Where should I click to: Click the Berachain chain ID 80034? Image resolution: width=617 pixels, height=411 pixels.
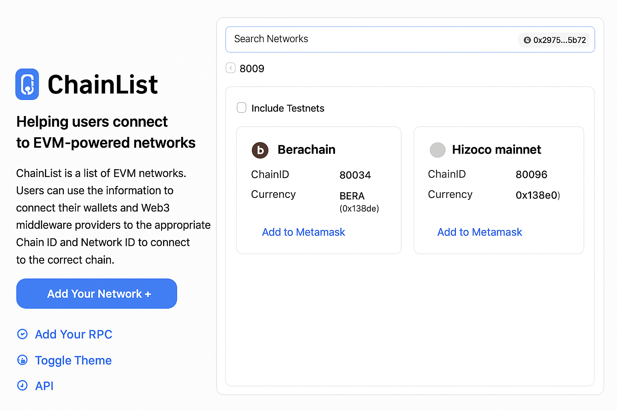point(355,175)
